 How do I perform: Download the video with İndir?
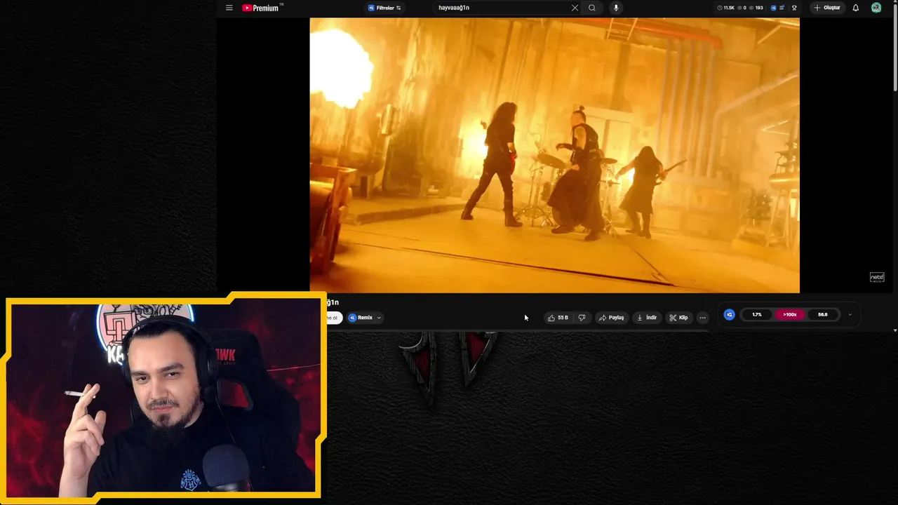click(646, 318)
